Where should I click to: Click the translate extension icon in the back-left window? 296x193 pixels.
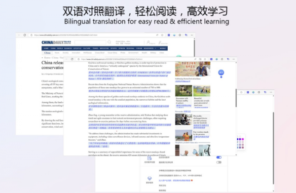pyautogui.click(x=186, y=35)
